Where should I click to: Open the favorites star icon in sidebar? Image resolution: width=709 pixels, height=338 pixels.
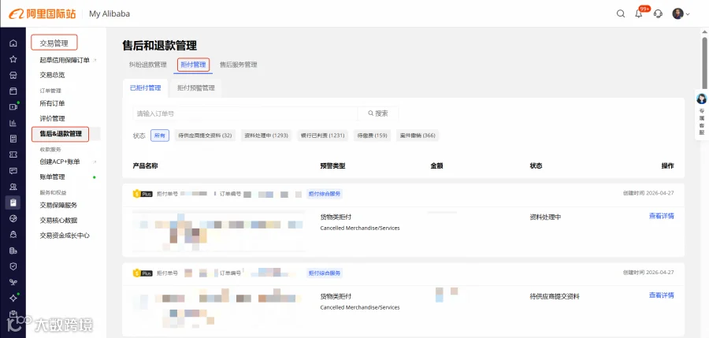coord(13,59)
